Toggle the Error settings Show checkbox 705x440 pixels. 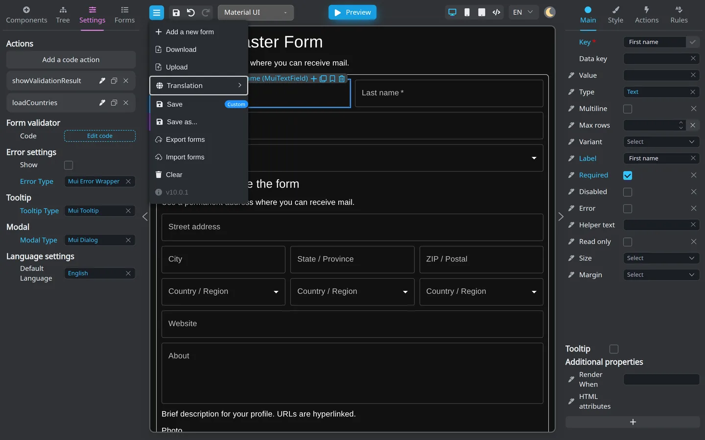69,165
